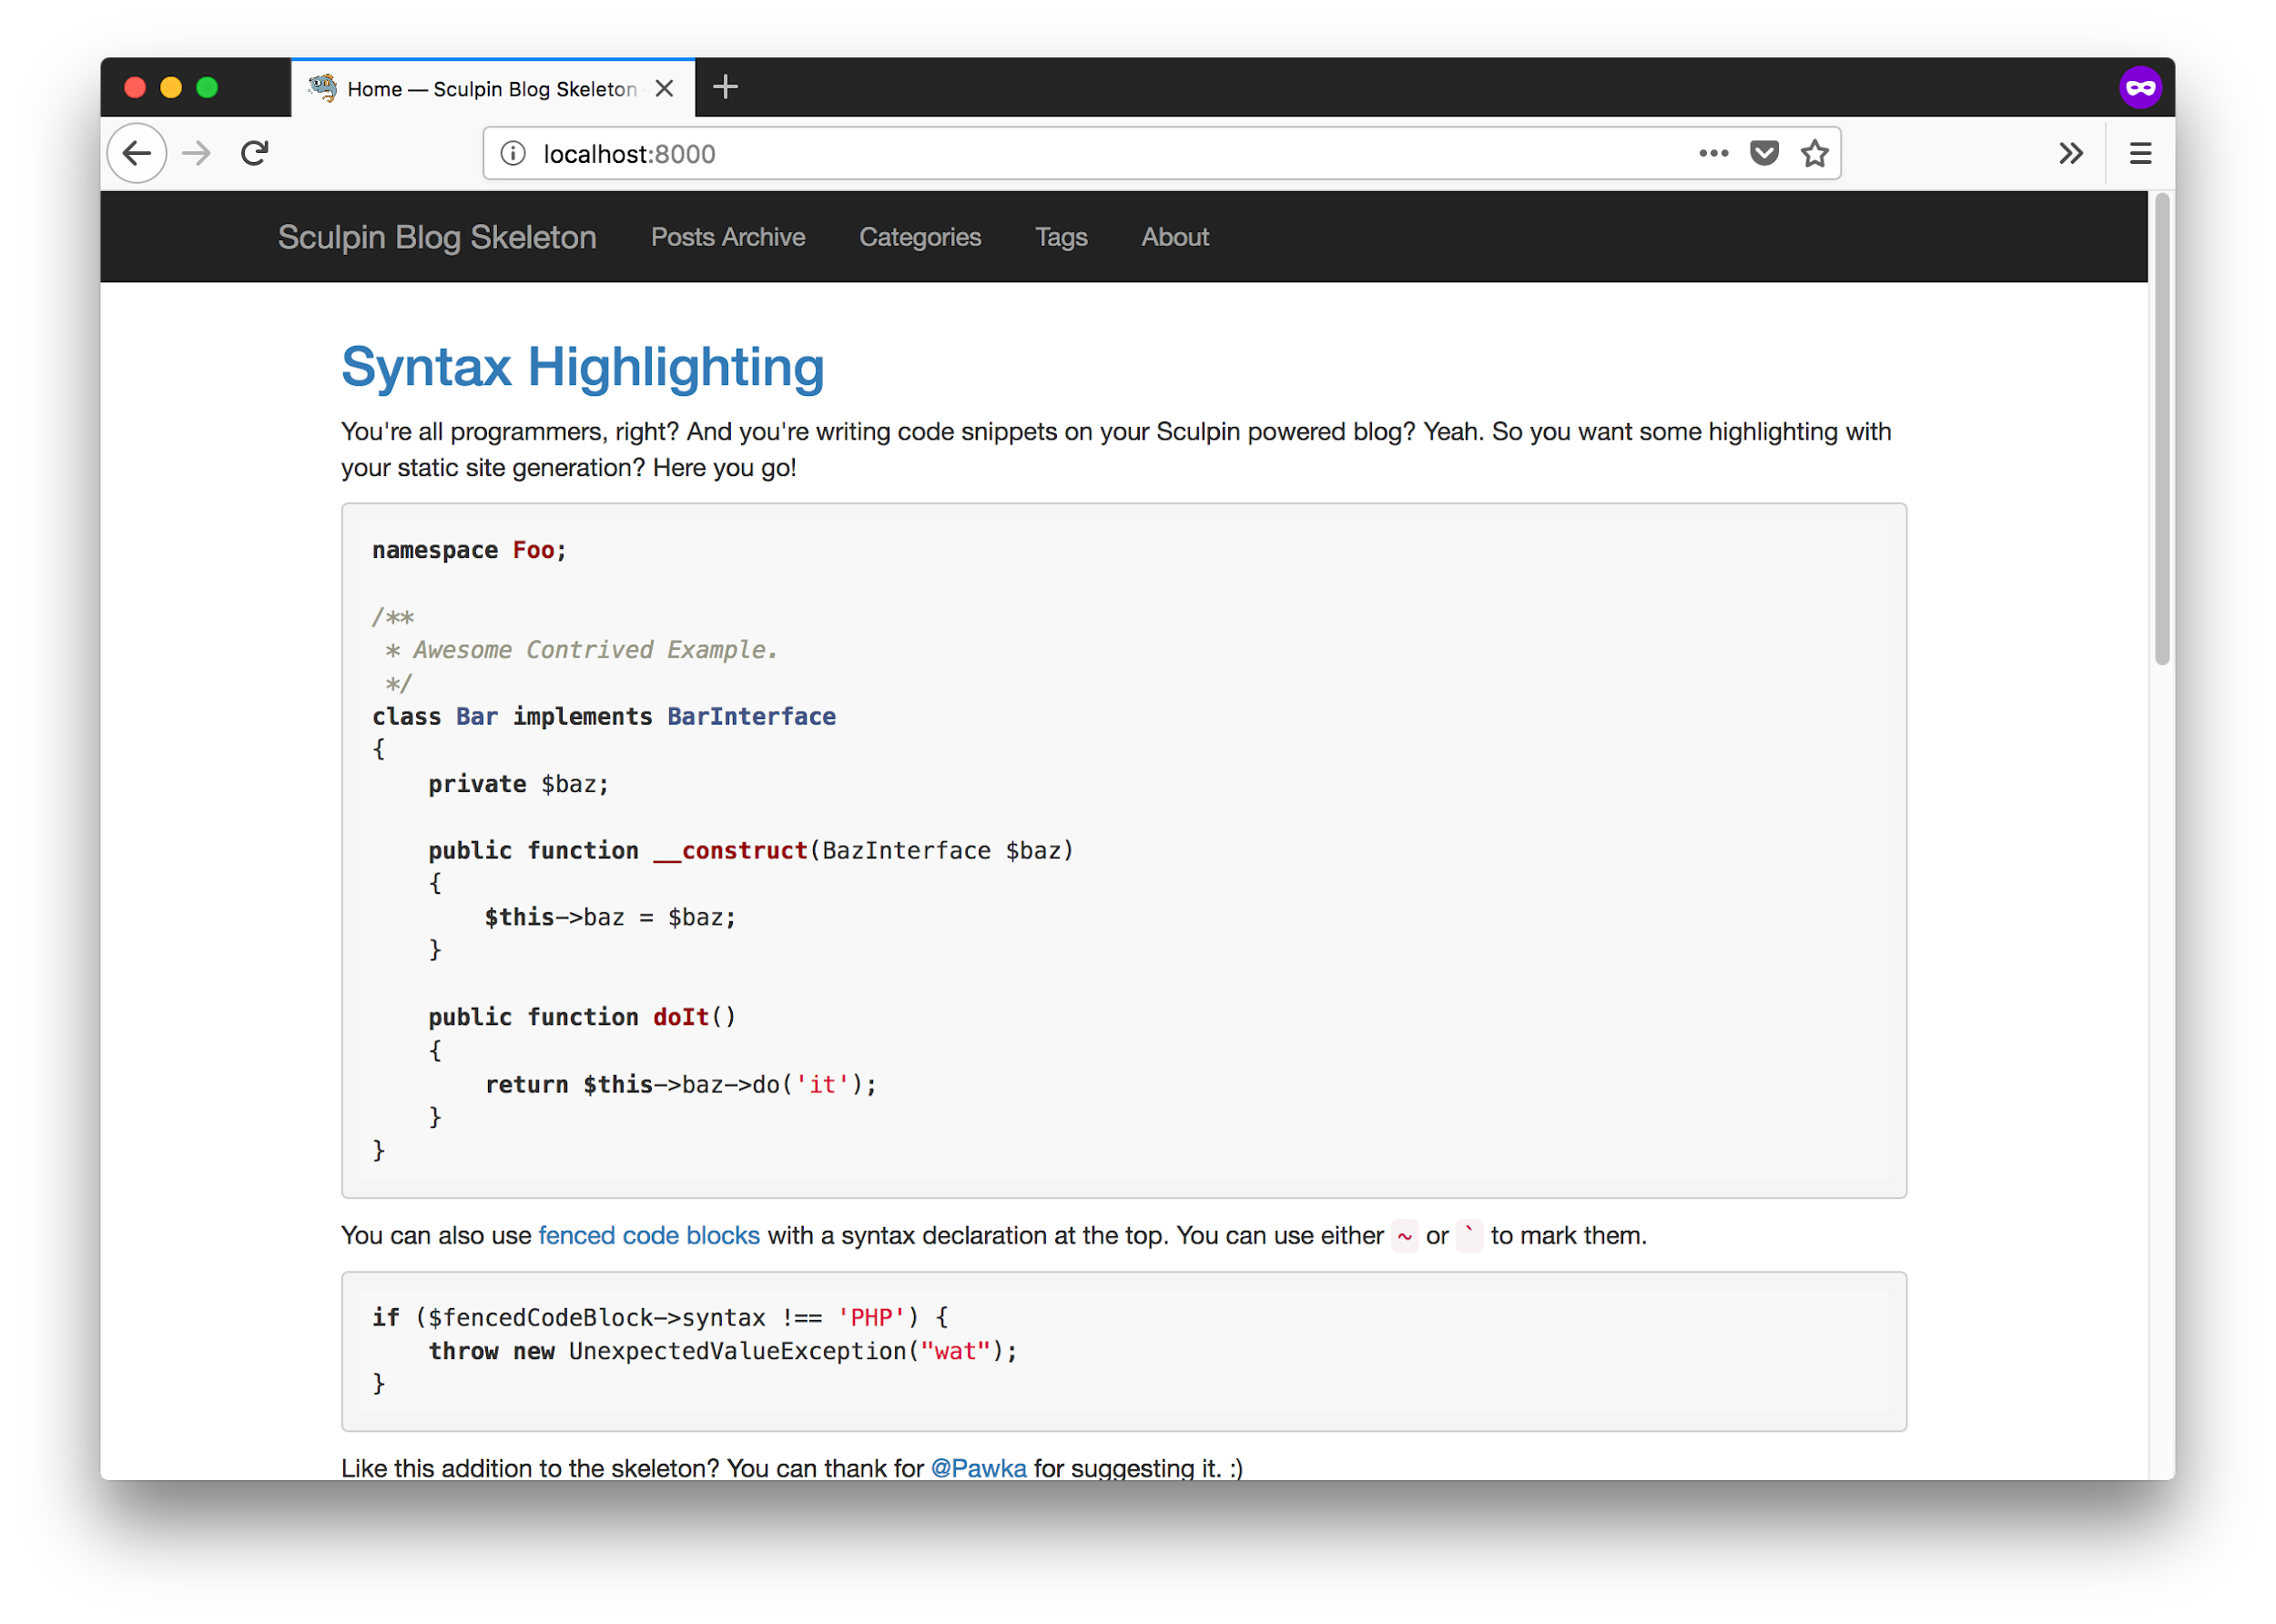Open Posts Archive navigation item

pyautogui.click(x=728, y=237)
